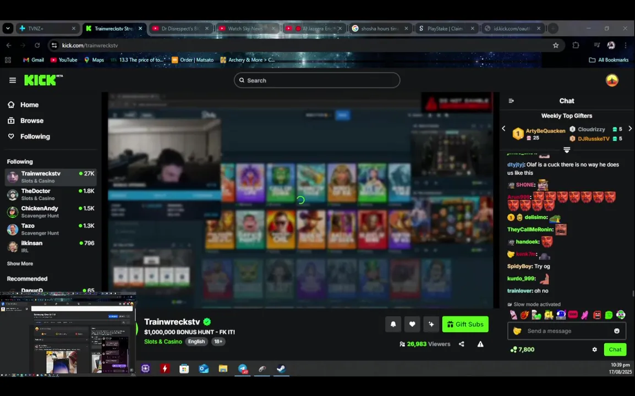
Task: Share the stream via the share icon
Action: click(x=461, y=344)
